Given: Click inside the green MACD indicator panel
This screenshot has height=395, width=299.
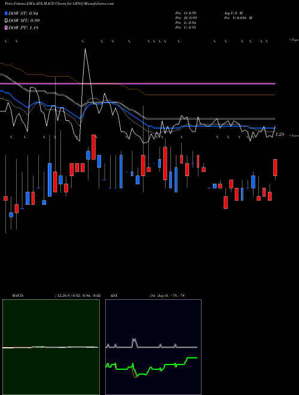Looking at the screenshot, I should click(x=51, y=347).
